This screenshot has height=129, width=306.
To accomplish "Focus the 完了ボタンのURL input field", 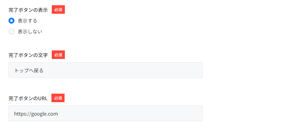I will point(105,113).
